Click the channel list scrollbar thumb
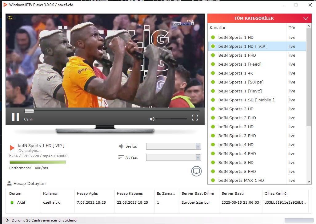 [x=309, y=77]
